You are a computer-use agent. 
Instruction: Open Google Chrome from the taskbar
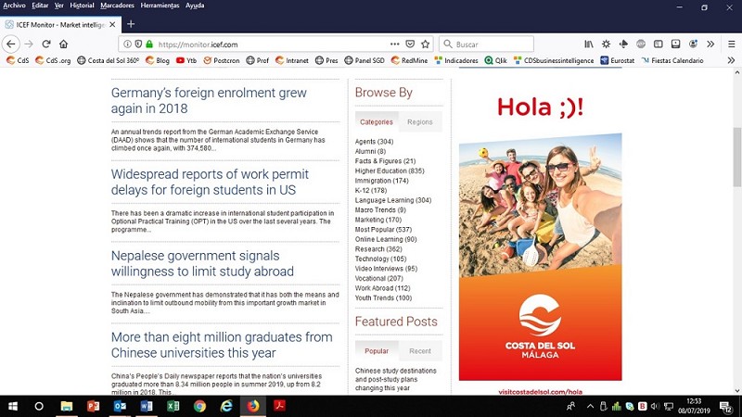(199, 406)
